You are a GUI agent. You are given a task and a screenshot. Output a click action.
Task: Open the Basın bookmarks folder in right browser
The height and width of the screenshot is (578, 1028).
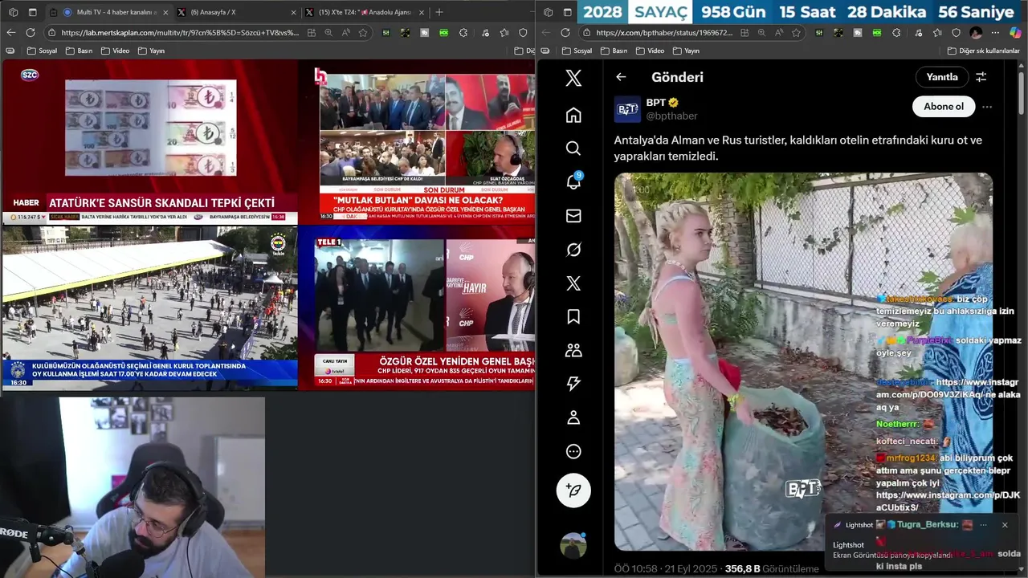point(614,51)
